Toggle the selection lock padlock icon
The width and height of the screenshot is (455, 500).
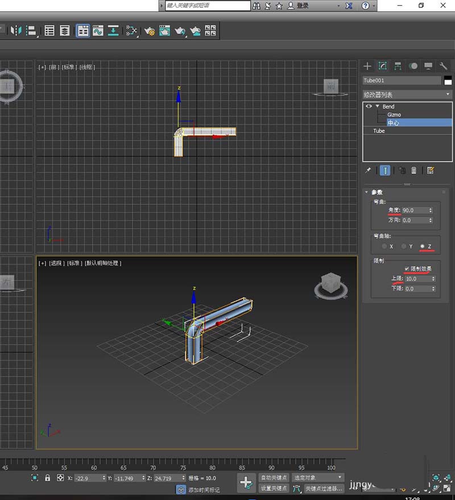pyautogui.click(x=47, y=478)
